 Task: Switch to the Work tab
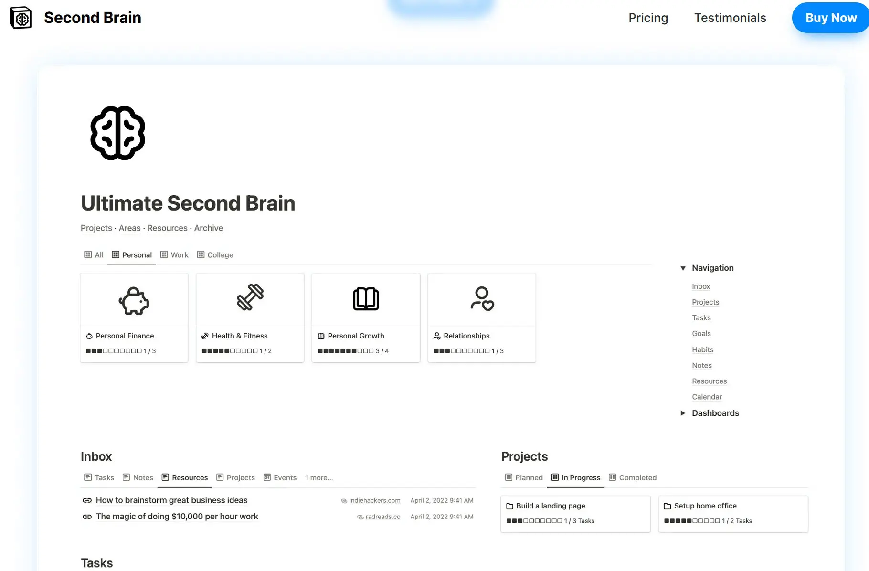174,254
